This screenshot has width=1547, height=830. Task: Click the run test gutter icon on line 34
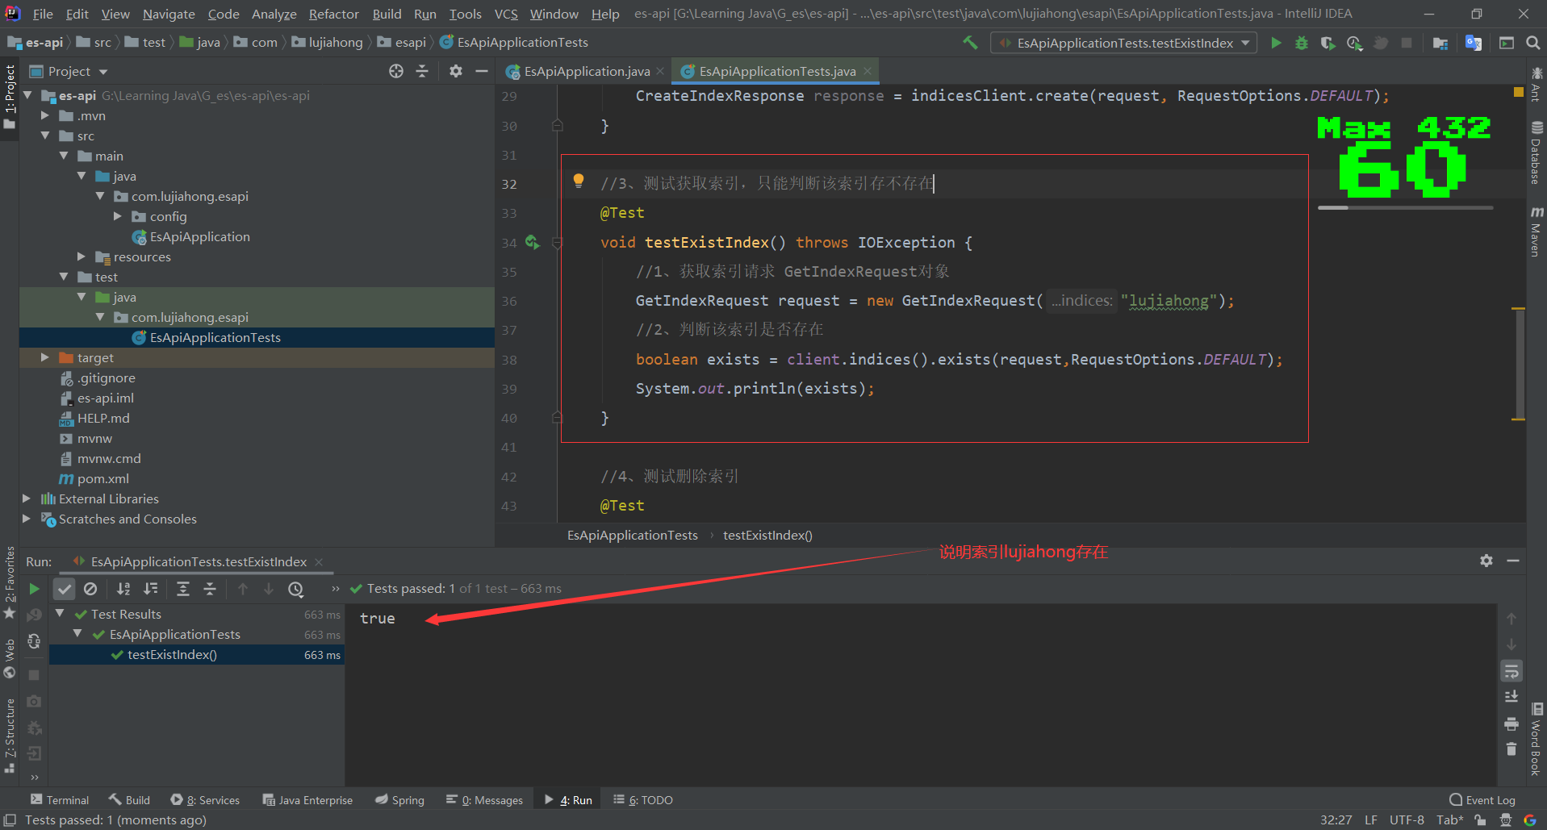532,242
